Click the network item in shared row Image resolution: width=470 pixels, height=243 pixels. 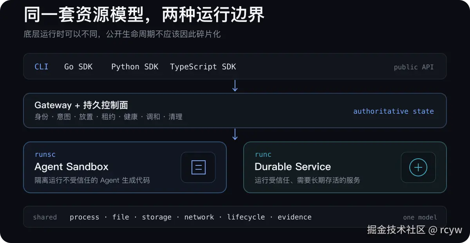[x=199, y=217]
